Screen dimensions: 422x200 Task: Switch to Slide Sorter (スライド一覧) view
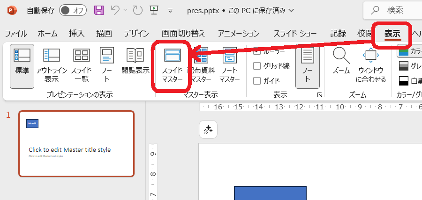point(81,65)
